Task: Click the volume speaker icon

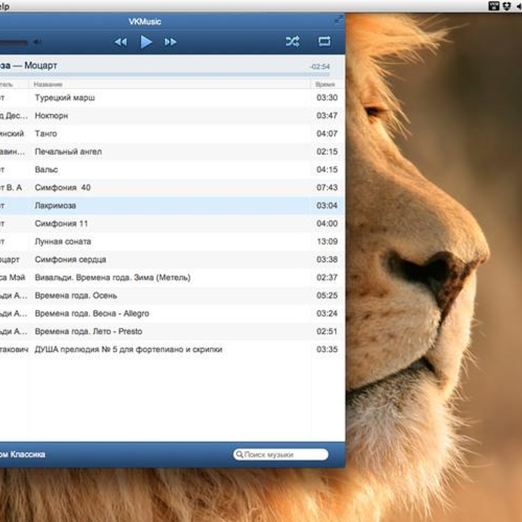Action: [37, 42]
